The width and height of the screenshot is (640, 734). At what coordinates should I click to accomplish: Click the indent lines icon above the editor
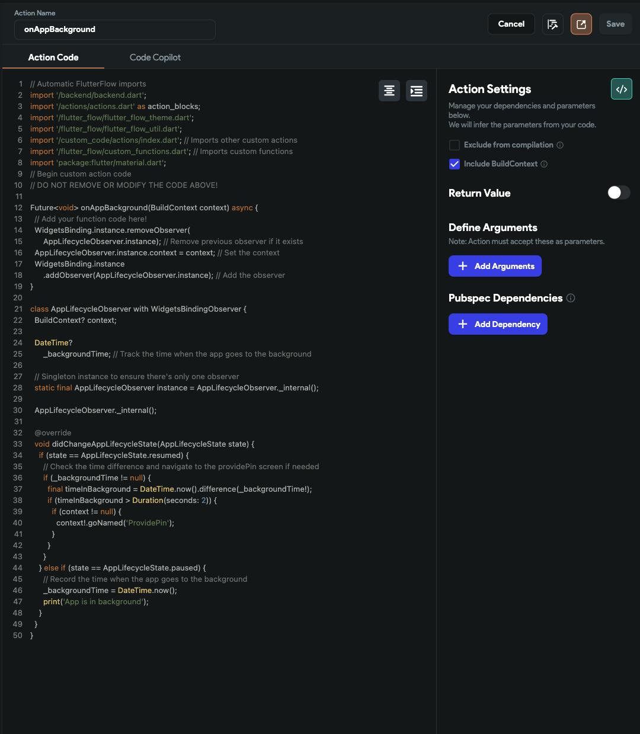417,91
